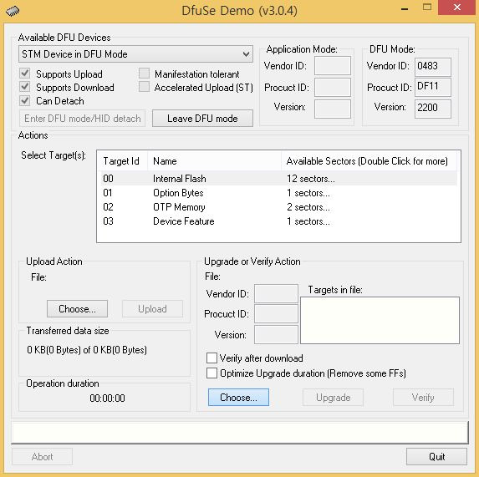Click the Available Sectors column header
The height and width of the screenshot is (477, 479).
(369, 161)
